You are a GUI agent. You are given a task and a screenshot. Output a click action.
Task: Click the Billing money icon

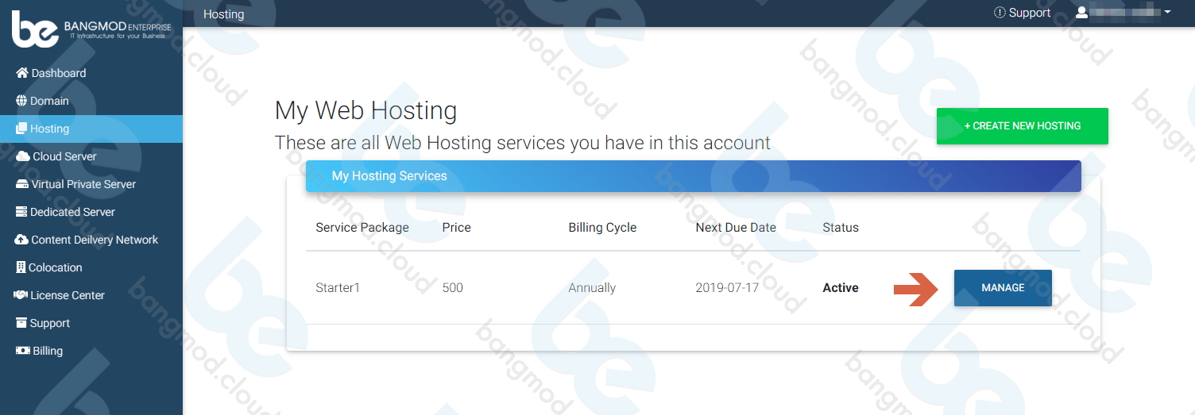[x=23, y=351]
